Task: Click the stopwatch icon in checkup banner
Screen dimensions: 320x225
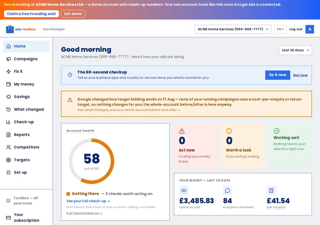Action: [70, 75]
